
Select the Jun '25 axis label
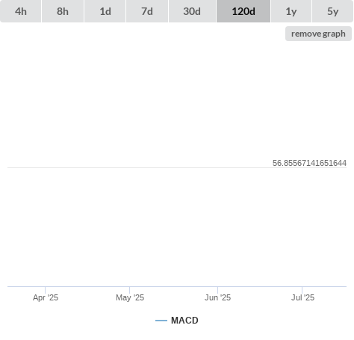217,297
